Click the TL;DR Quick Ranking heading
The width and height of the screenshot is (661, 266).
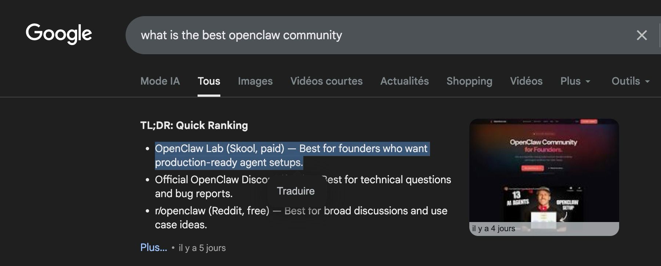(x=194, y=125)
